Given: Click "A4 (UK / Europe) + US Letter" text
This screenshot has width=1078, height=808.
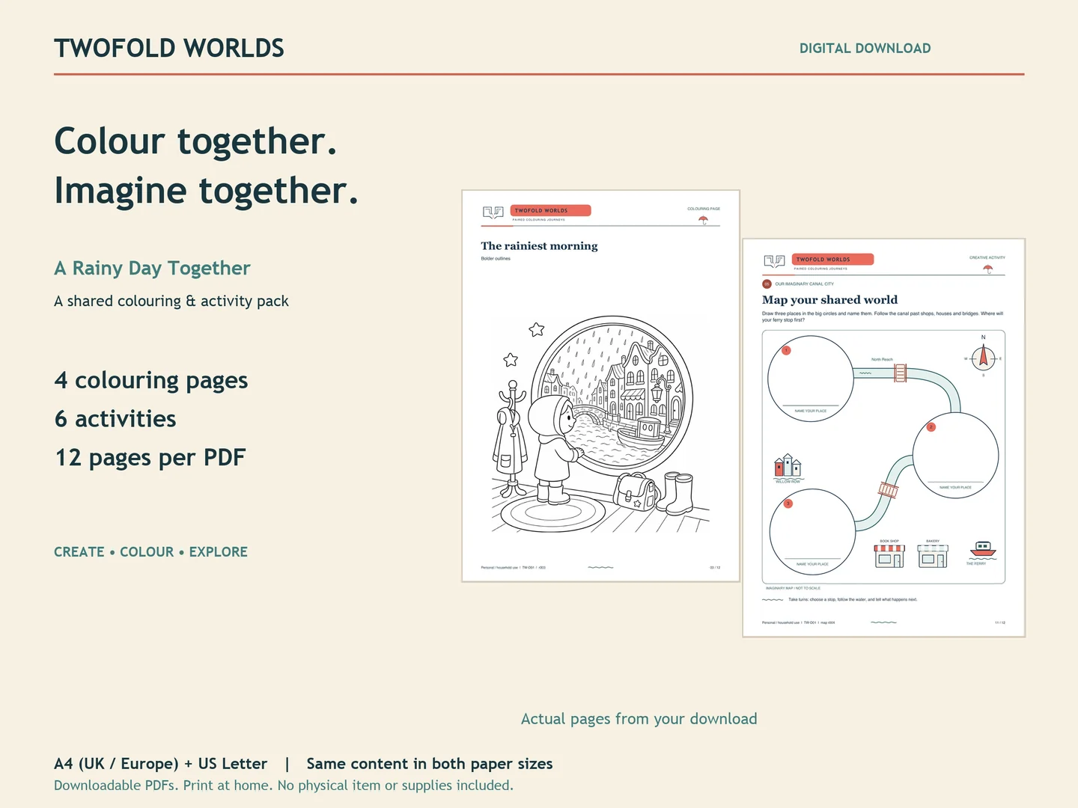Looking at the screenshot, I should [161, 764].
